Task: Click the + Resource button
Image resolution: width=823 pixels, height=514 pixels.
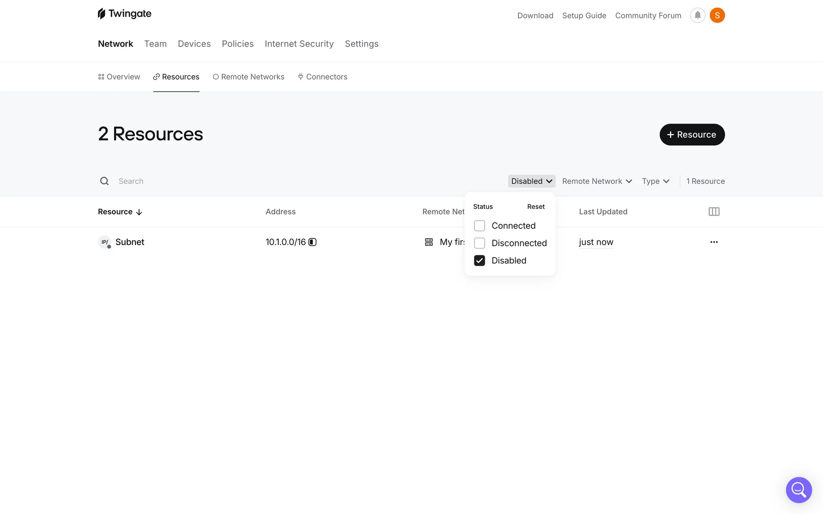Action: pyautogui.click(x=692, y=134)
